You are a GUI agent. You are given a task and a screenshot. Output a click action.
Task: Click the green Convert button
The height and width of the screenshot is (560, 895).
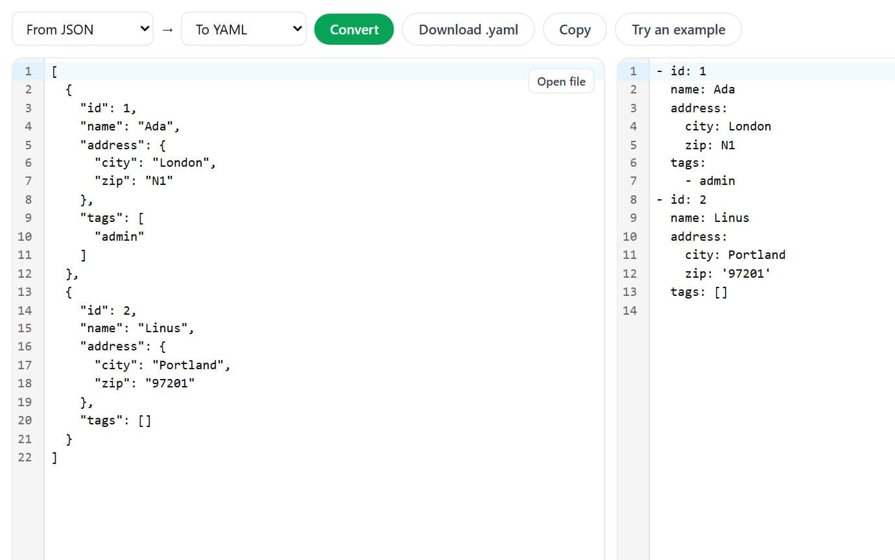pyautogui.click(x=354, y=29)
